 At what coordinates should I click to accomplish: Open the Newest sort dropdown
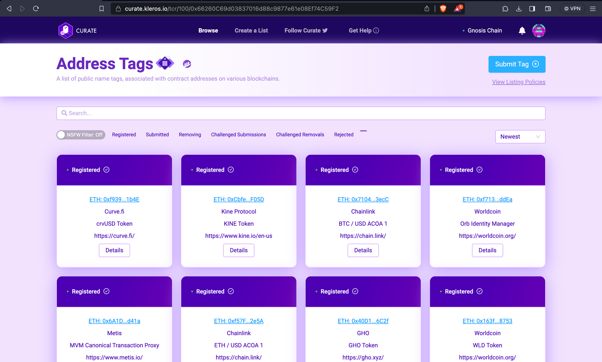520,137
